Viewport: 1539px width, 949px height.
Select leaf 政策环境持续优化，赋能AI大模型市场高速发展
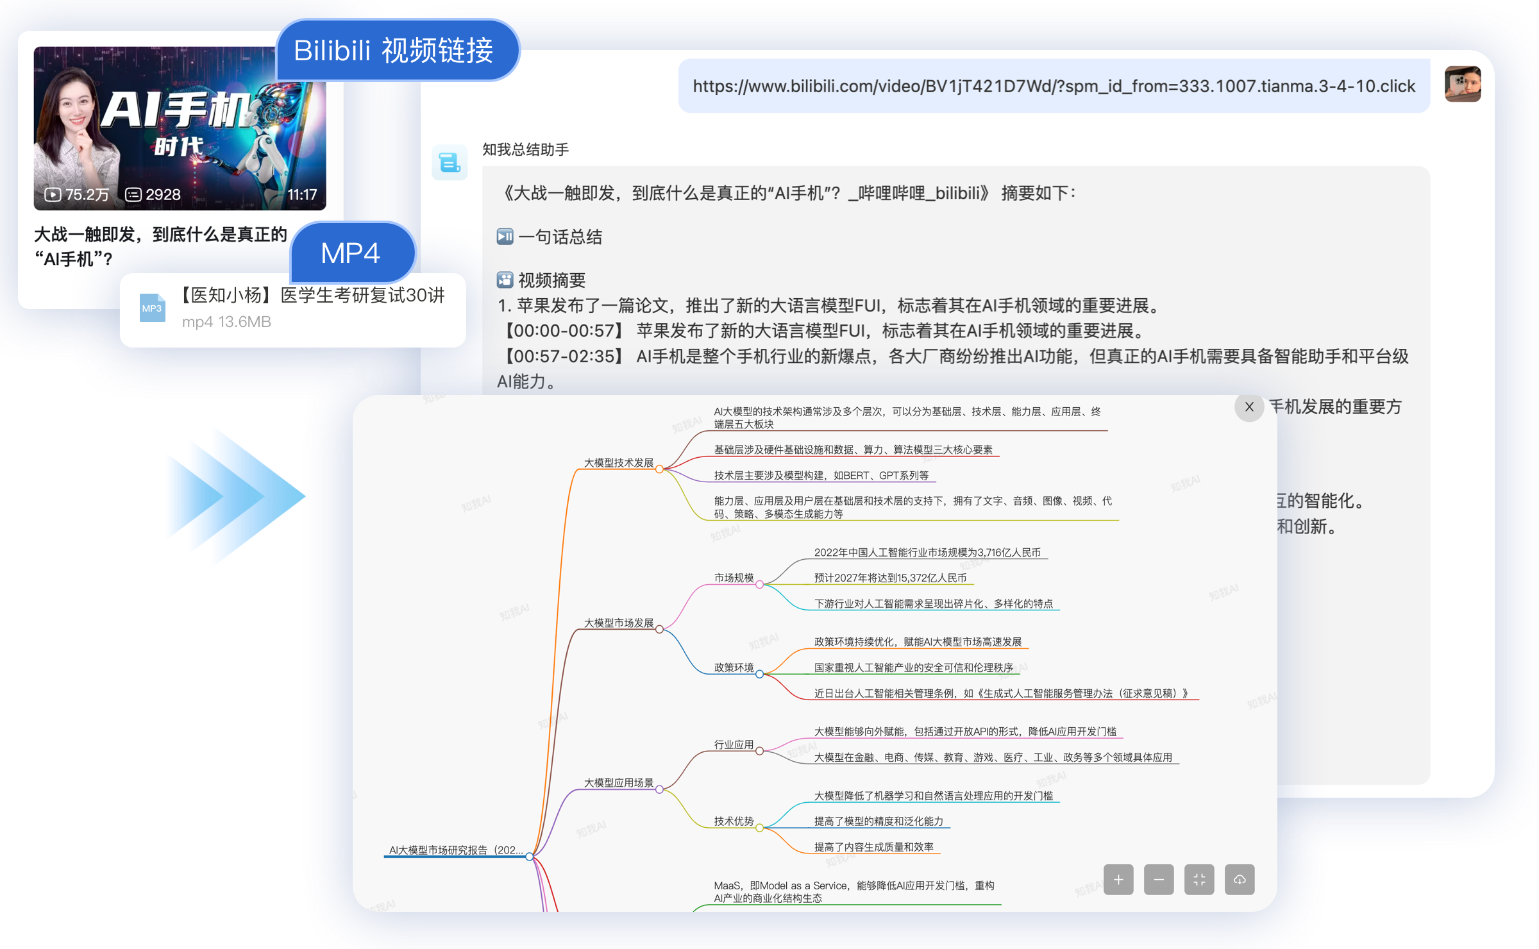pos(918,642)
